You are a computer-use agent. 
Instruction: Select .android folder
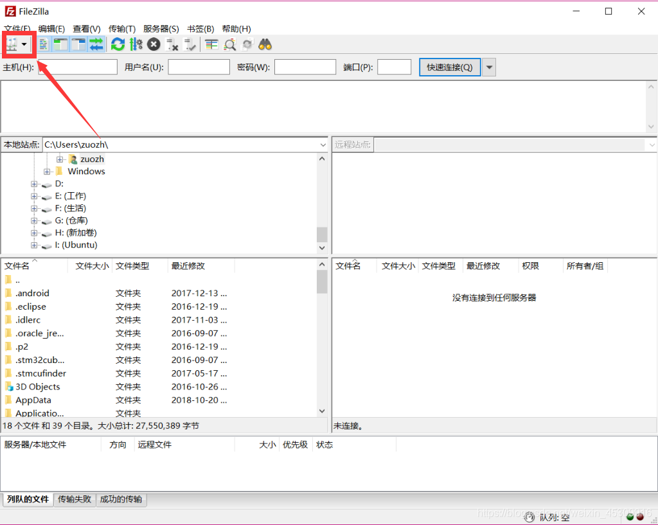click(x=32, y=293)
